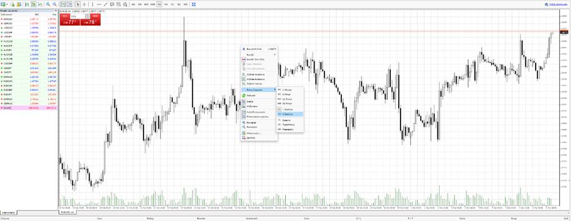This screenshot has width=571, height=221.
Task: Pick the vertical line drawing tool
Action: [92, 4]
